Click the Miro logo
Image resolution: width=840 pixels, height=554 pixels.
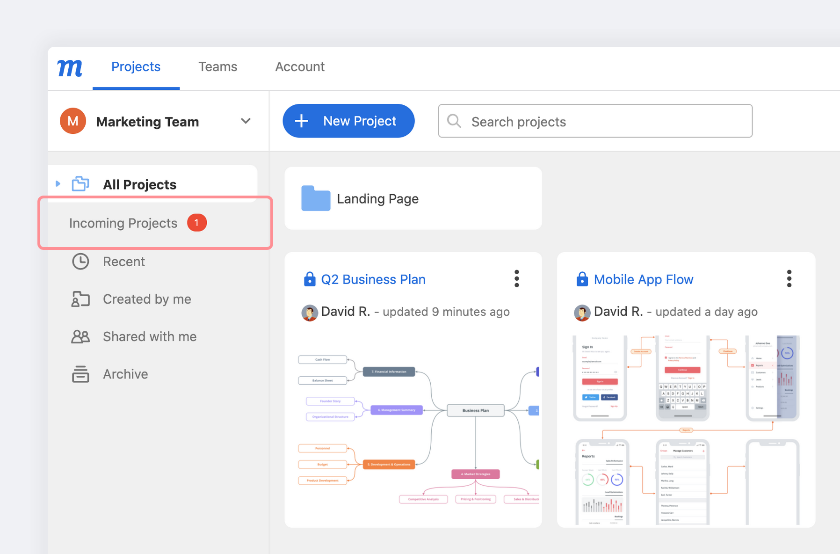(x=69, y=67)
